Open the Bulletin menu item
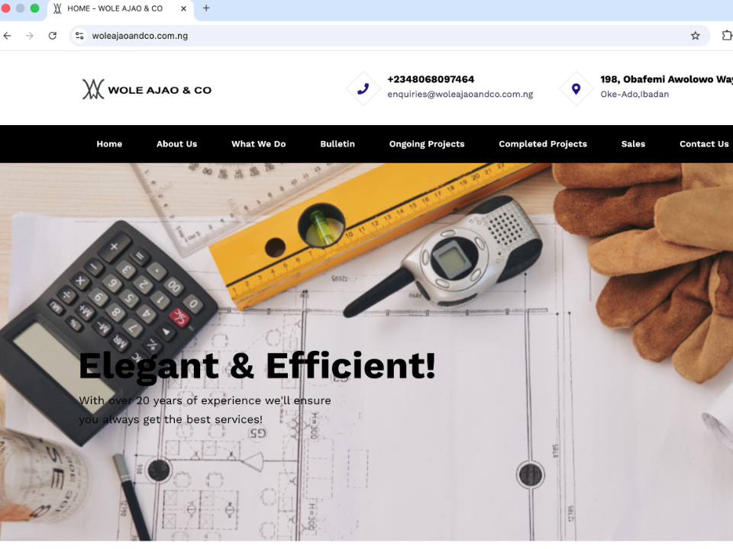This screenshot has height=549, width=733. [337, 144]
